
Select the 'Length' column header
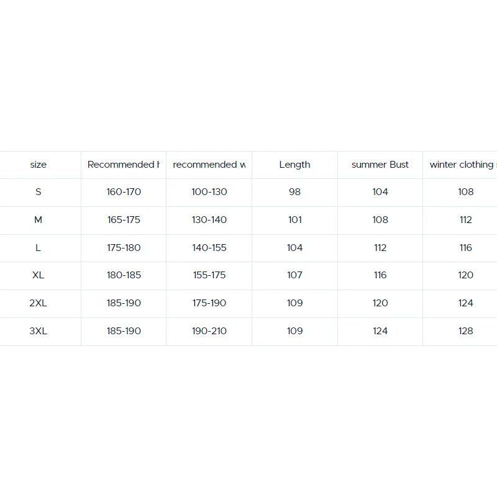pos(294,165)
